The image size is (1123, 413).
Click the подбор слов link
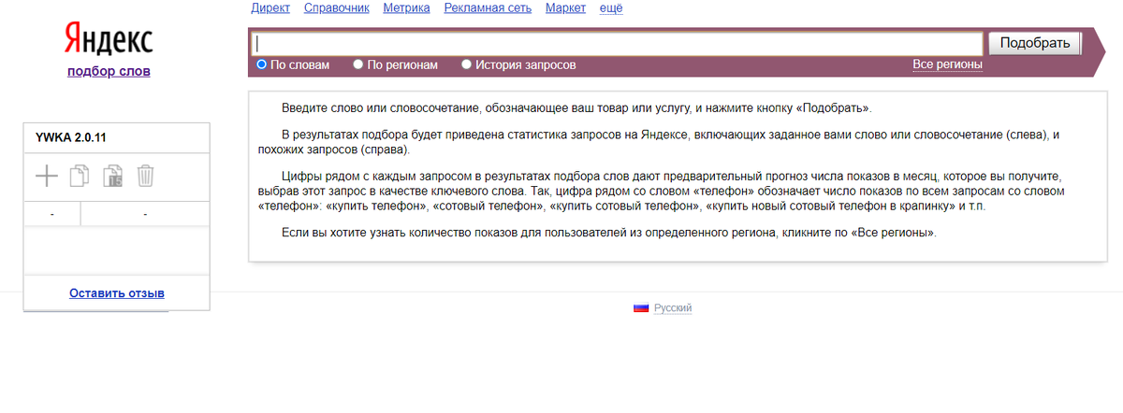pyautogui.click(x=109, y=71)
